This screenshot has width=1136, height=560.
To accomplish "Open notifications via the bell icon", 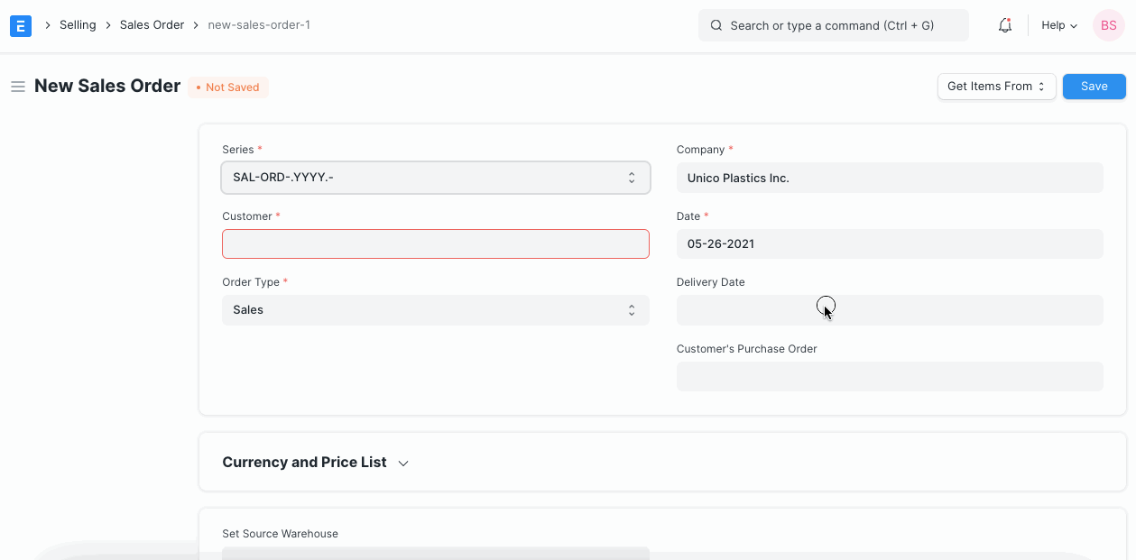I will point(1004,25).
